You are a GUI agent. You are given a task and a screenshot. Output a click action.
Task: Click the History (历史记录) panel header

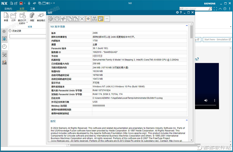pos(15,31)
